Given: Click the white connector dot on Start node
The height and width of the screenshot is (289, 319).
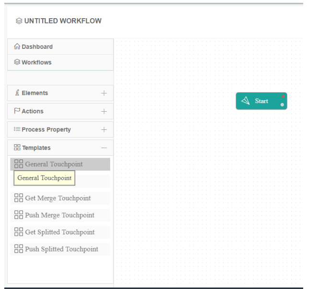Looking at the screenshot, I should (283, 104).
